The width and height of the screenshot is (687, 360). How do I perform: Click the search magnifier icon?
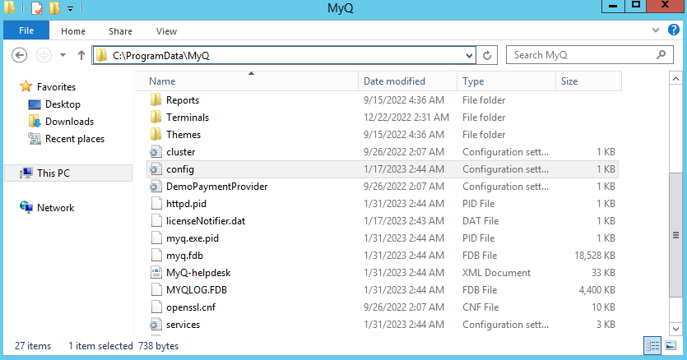tap(661, 55)
